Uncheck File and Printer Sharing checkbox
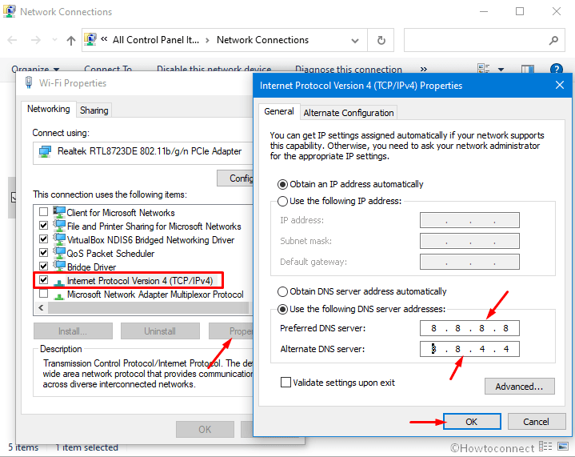 pos(43,225)
